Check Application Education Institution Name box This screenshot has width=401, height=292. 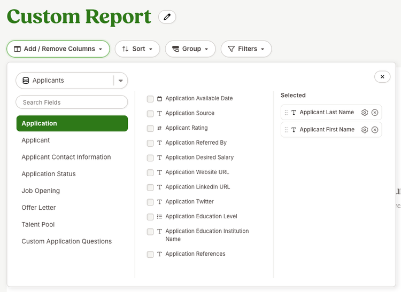click(x=150, y=232)
